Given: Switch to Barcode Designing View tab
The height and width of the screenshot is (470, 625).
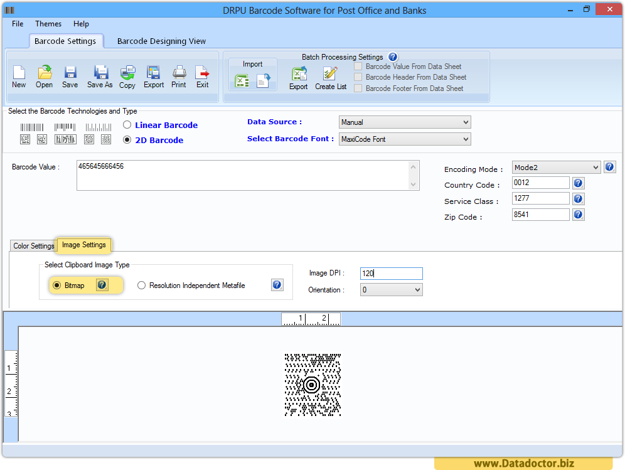Looking at the screenshot, I should coord(161,41).
